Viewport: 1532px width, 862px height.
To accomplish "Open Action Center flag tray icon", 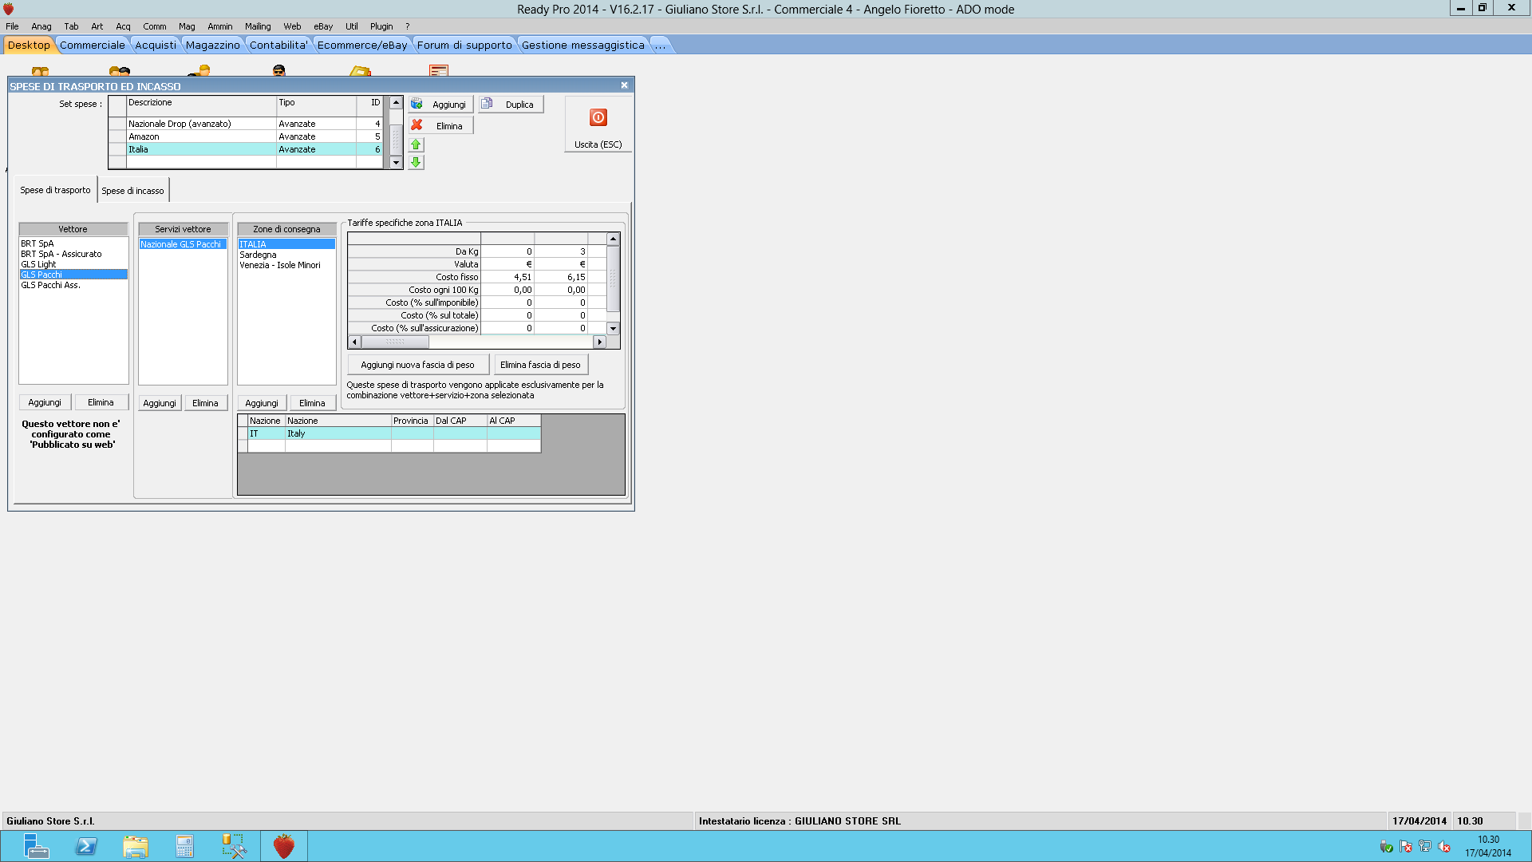I will point(1406,847).
